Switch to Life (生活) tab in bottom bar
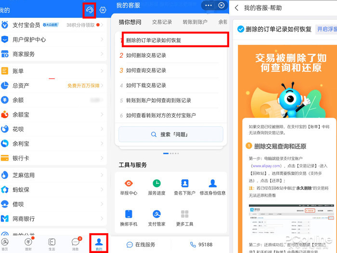Image resolution: width=337 pixels, height=253 pixels. (x=52, y=244)
